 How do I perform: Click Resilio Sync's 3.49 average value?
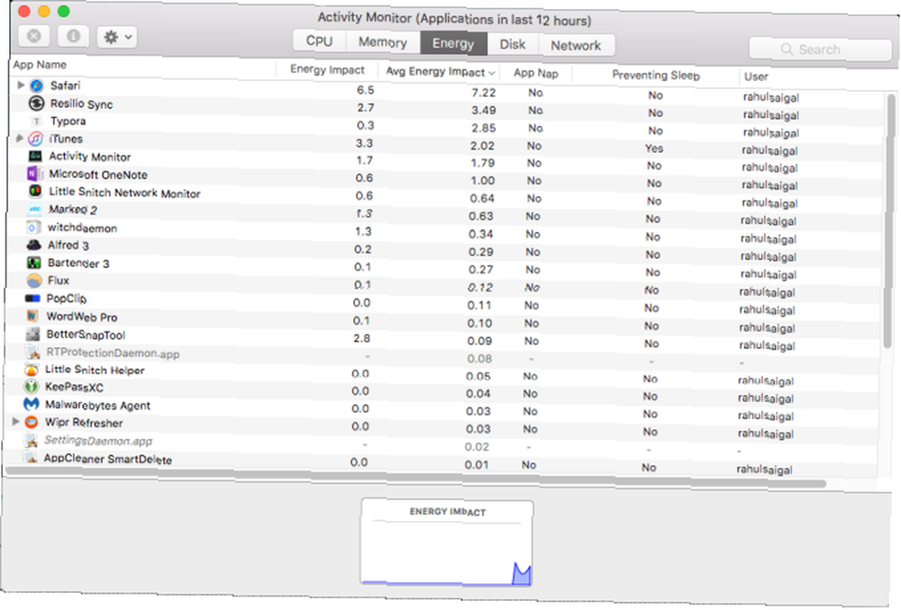click(x=484, y=110)
